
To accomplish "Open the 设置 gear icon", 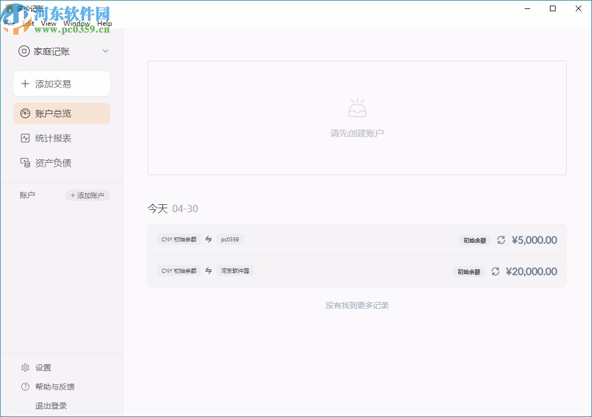I will point(25,367).
